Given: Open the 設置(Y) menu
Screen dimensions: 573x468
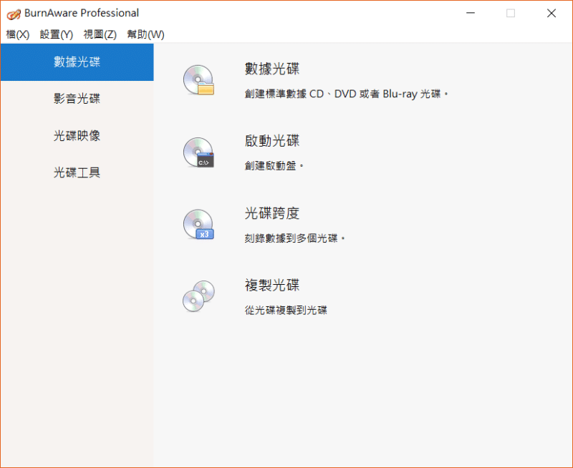Looking at the screenshot, I should pyautogui.click(x=57, y=34).
